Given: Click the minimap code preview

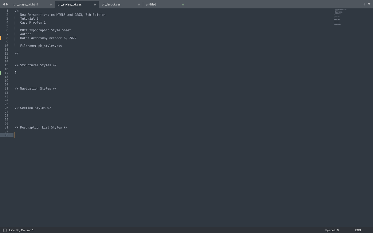Looking at the screenshot, I should 340,17.
